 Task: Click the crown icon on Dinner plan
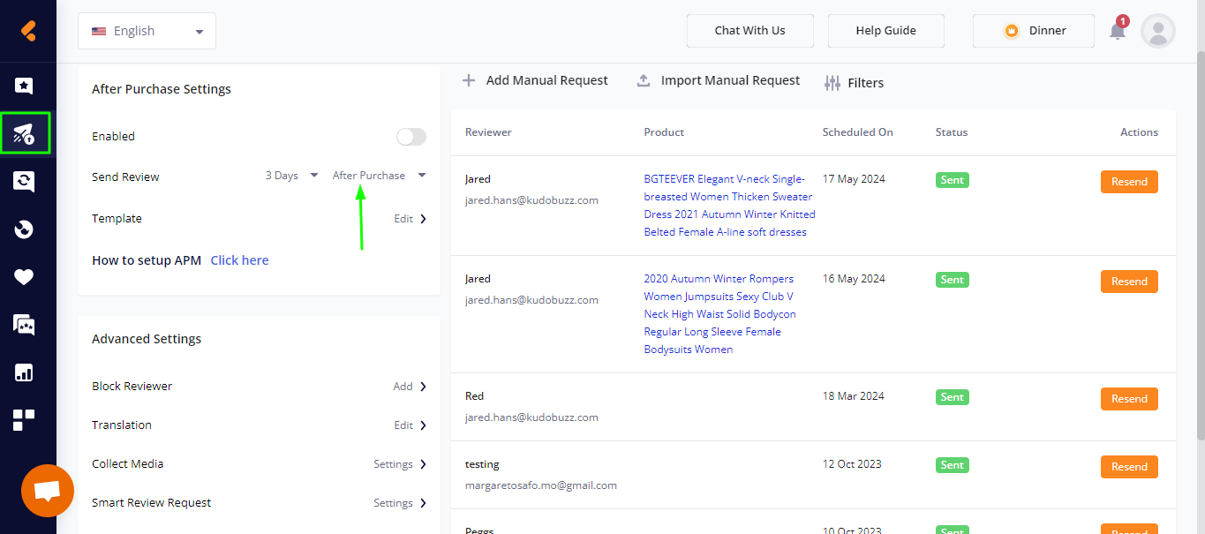pyautogui.click(x=1012, y=31)
